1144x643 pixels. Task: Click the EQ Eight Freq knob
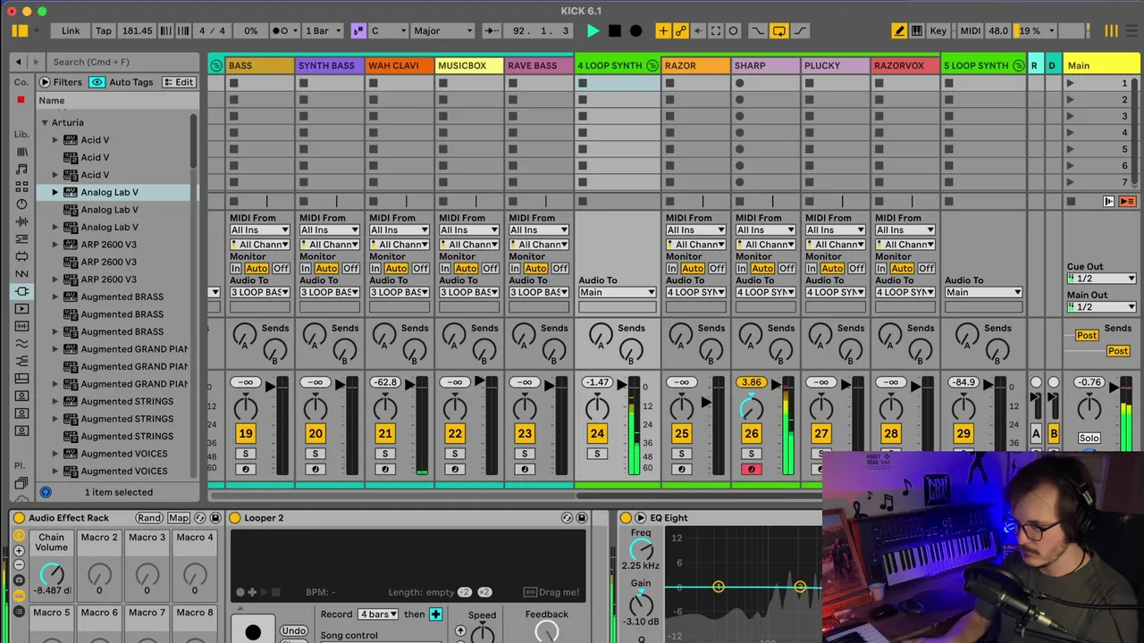coord(641,549)
